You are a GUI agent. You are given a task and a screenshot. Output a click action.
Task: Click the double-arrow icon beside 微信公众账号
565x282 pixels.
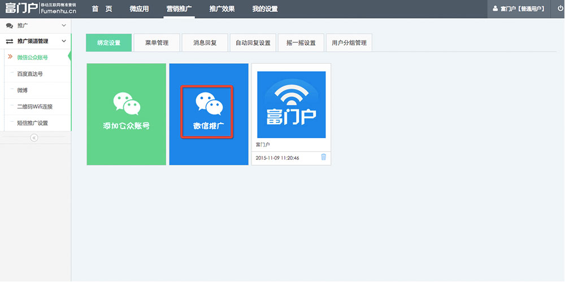(x=10, y=57)
